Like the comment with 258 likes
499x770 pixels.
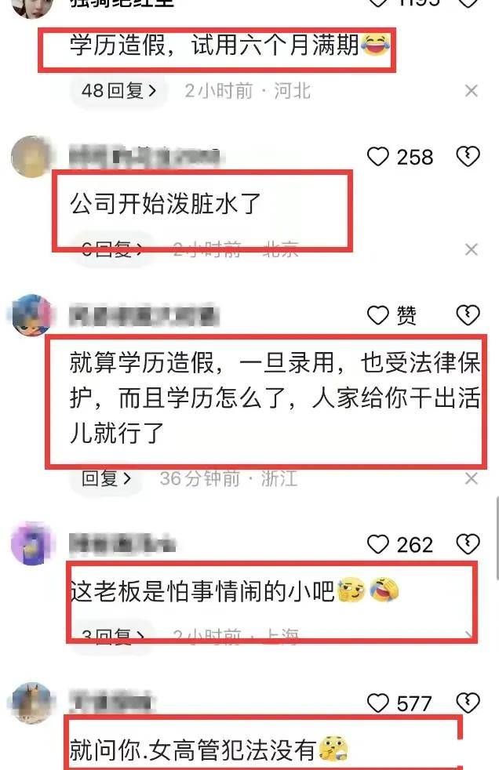(377, 157)
